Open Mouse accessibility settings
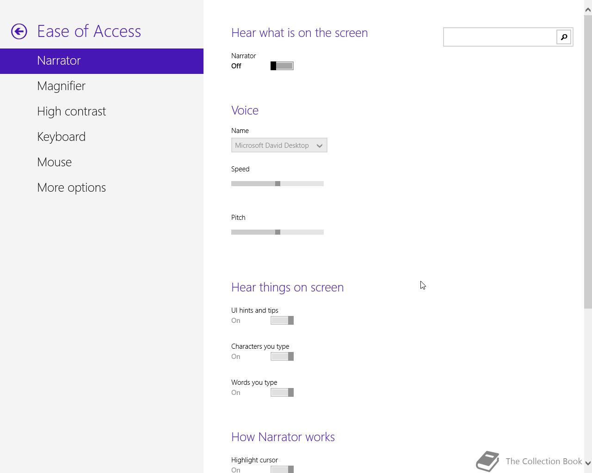This screenshot has height=473, width=592. pos(54,162)
